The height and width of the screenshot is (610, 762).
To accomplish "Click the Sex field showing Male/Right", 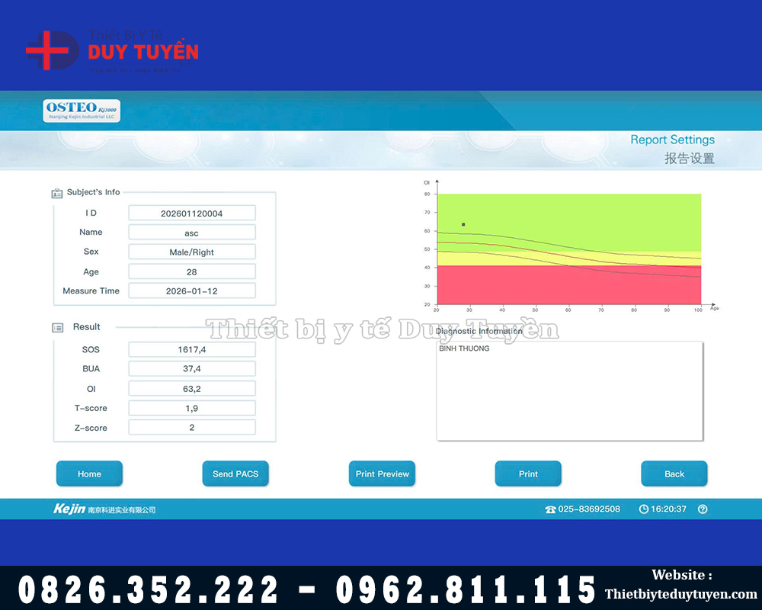I will 192,252.
